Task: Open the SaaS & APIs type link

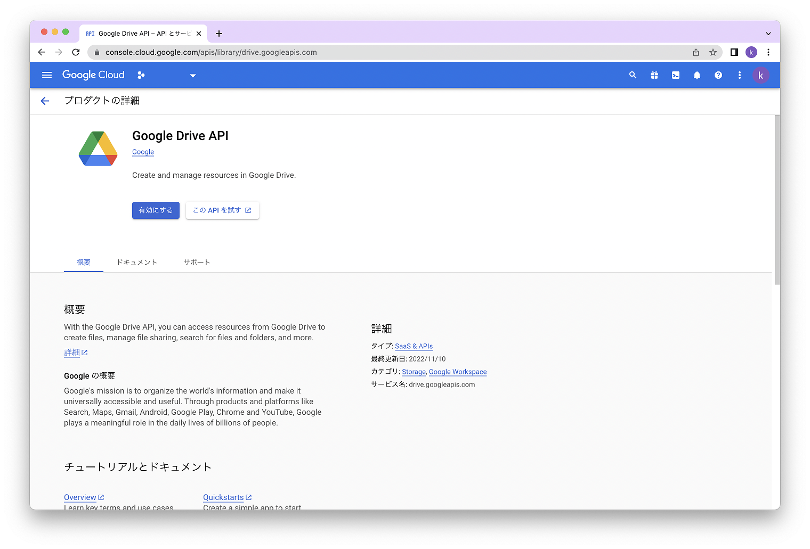Action: click(414, 346)
